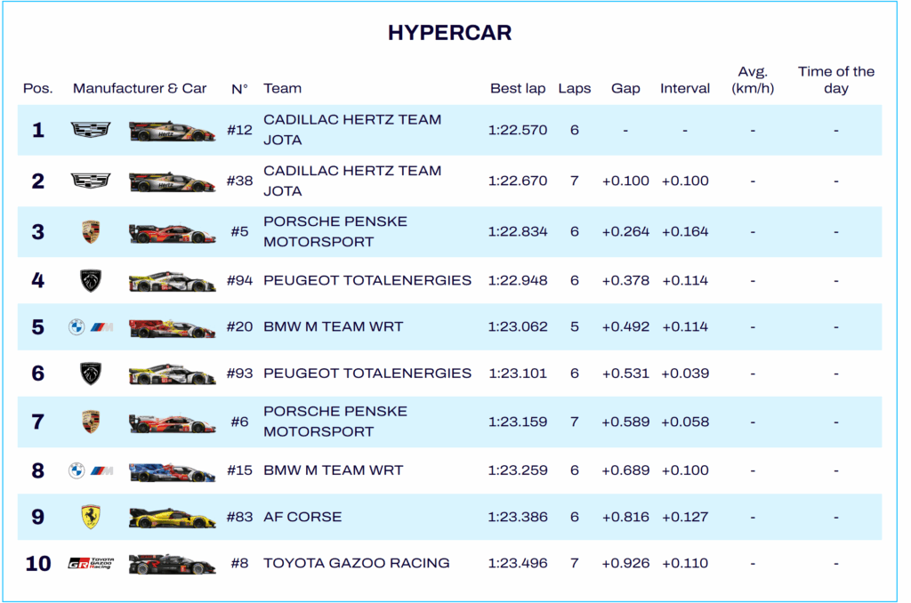The height and width of the screenshot is (603, 911).
Task: Select the yellow #83 Ferrari car image
Action: click(x=172, y=518)
